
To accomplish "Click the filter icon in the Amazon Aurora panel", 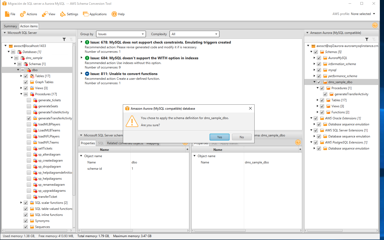I will click(367, 39).
